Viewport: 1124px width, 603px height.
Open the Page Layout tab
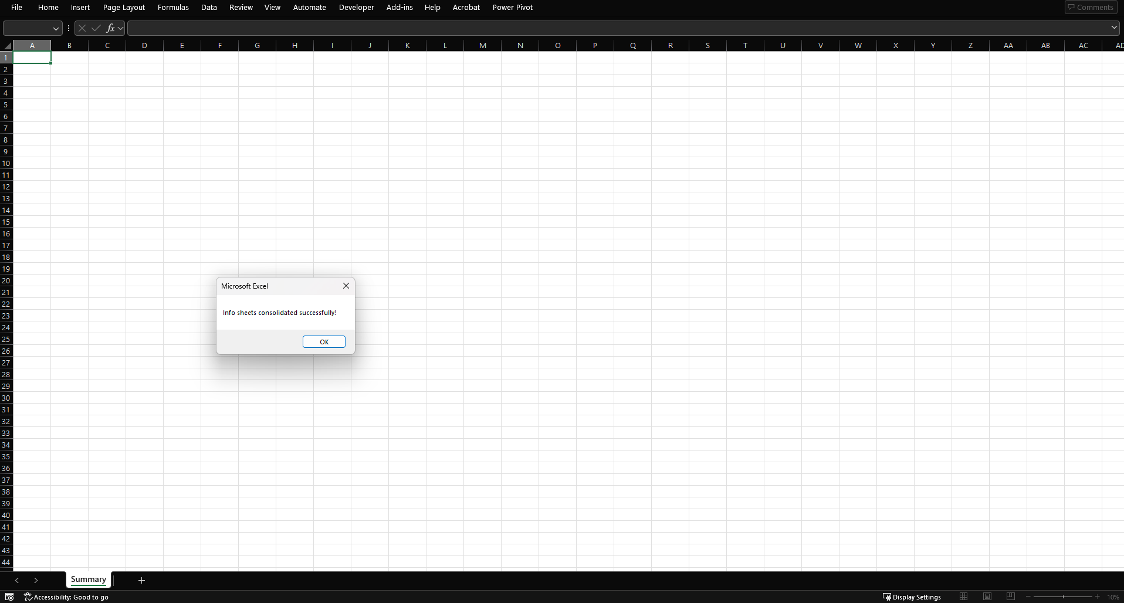(124, 7)
